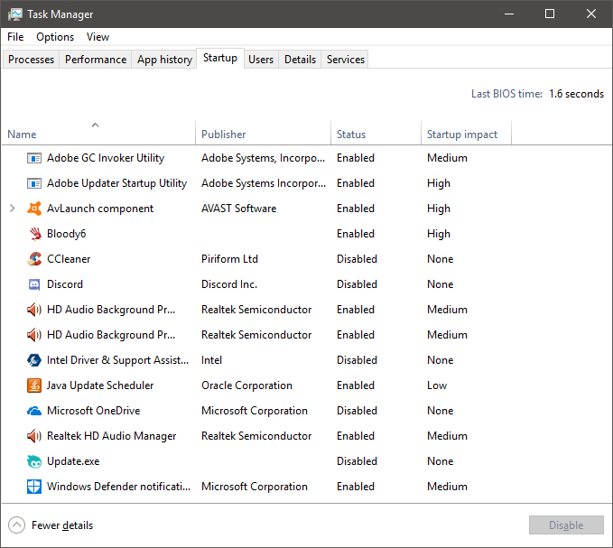Click the Discord icon

[34, 284]
